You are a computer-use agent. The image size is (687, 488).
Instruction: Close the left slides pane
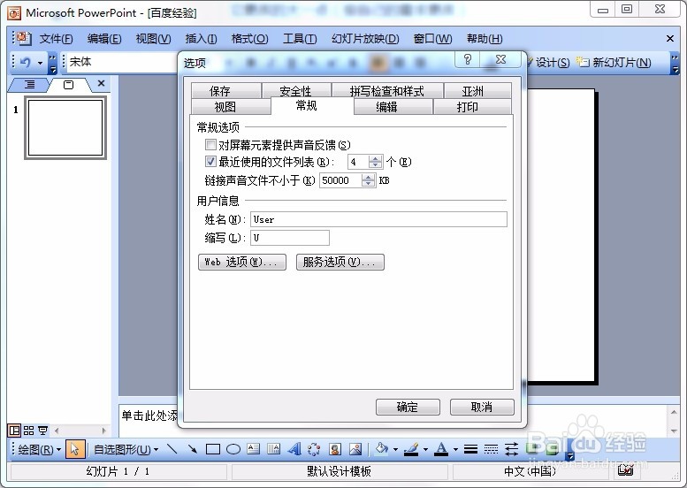(101, 83)
